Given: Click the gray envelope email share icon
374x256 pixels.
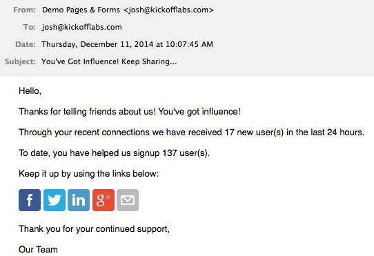Looking at the screenshot, I should [128, 200].
